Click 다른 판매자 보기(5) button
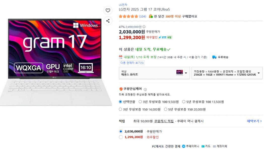 pos(132,63)
